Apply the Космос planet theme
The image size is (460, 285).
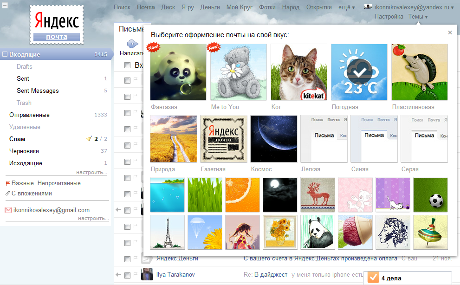tap(274, 139)
